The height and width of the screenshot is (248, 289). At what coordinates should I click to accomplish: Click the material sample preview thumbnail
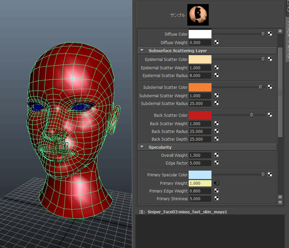[198, 14]
